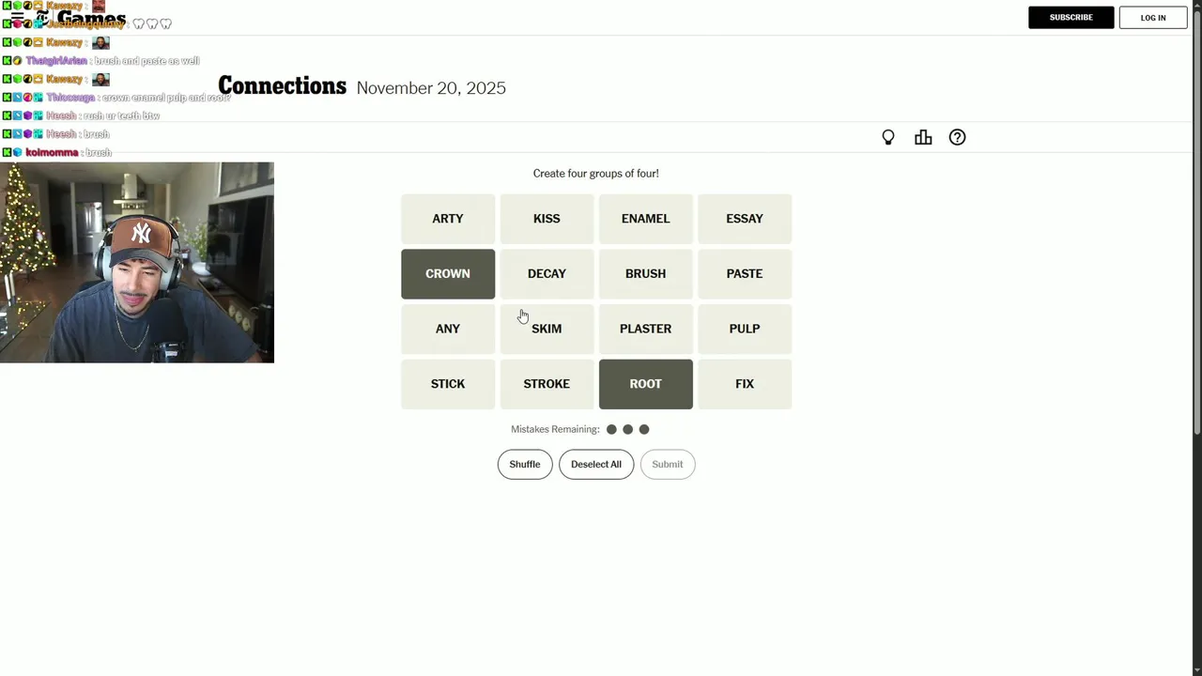Open the LOG IN link

coord(1153,18)
